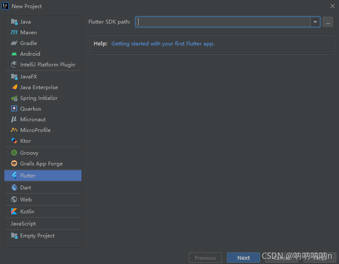
Task: Click the Cancel button
Action: tap(281, 258)
